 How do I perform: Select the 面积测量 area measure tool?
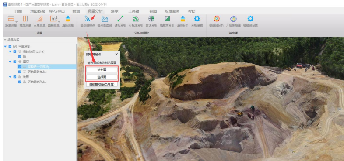click(54, 21)
